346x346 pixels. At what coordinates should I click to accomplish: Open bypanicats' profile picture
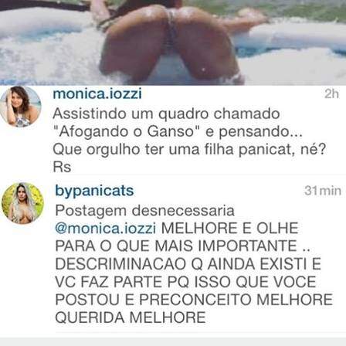click(22, 203)
